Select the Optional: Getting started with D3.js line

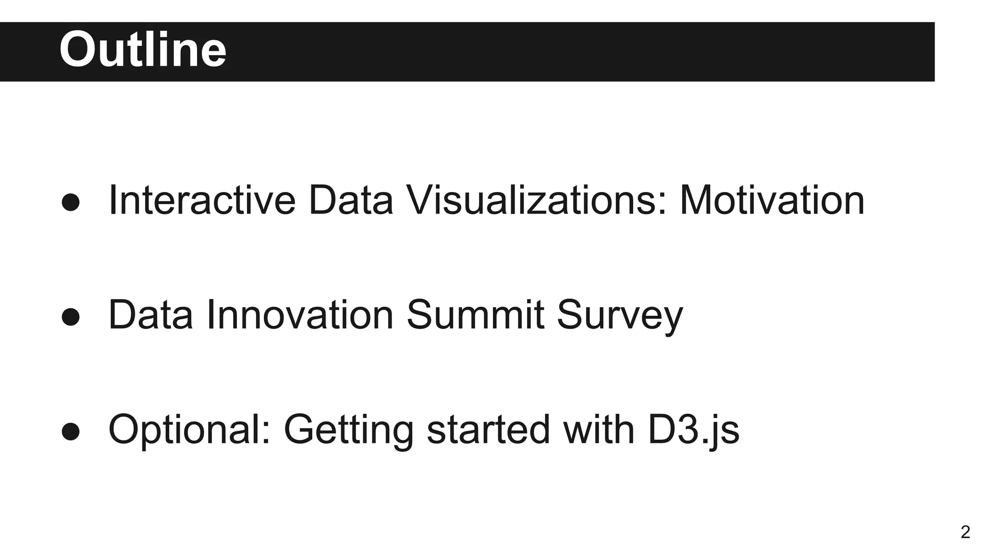(423, 430)
